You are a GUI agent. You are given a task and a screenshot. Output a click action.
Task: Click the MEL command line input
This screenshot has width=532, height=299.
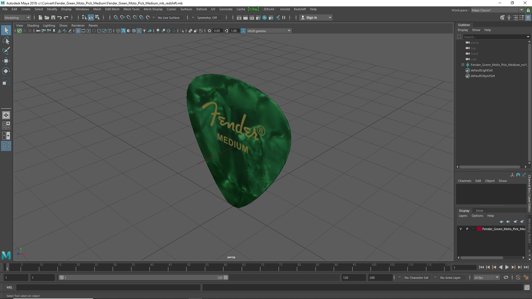(108, 287)
